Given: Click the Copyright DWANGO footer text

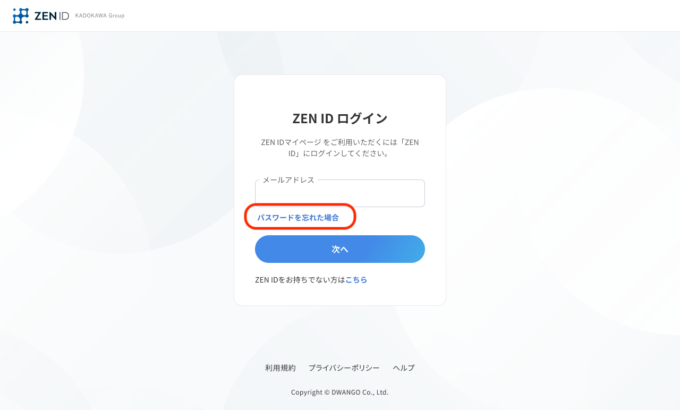Looking at the screenshot, I should click(x=339, y=392).
